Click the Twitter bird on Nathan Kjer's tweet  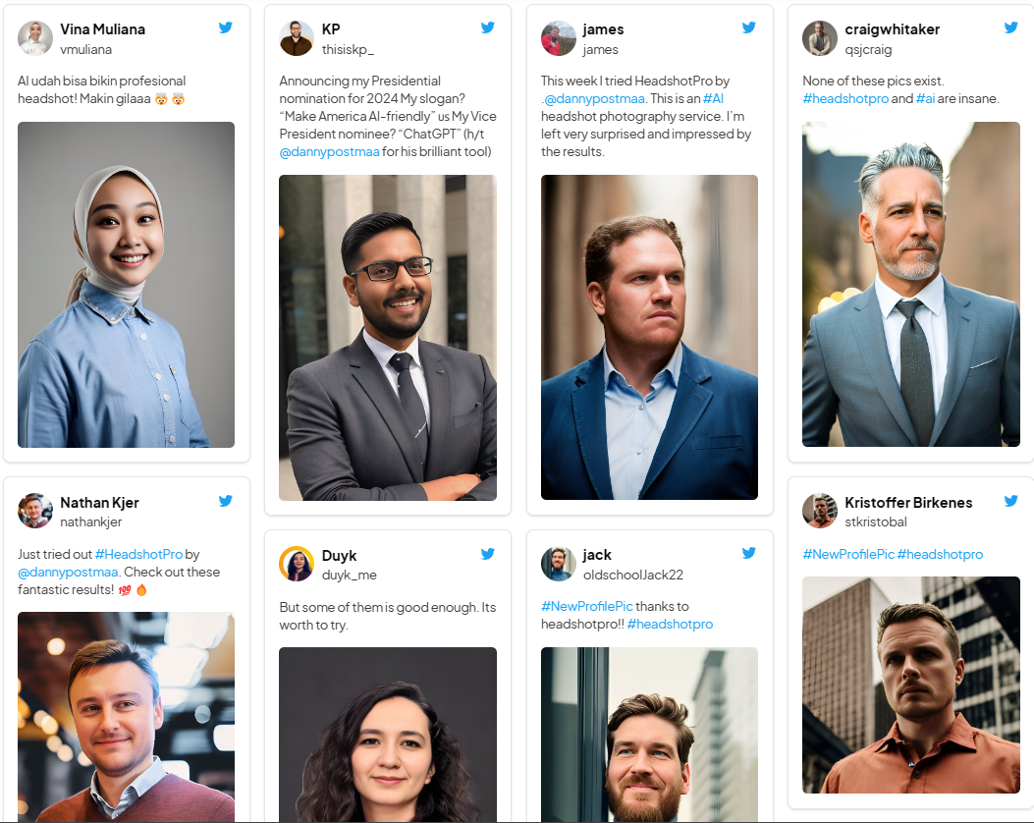(x=226, y=501)
